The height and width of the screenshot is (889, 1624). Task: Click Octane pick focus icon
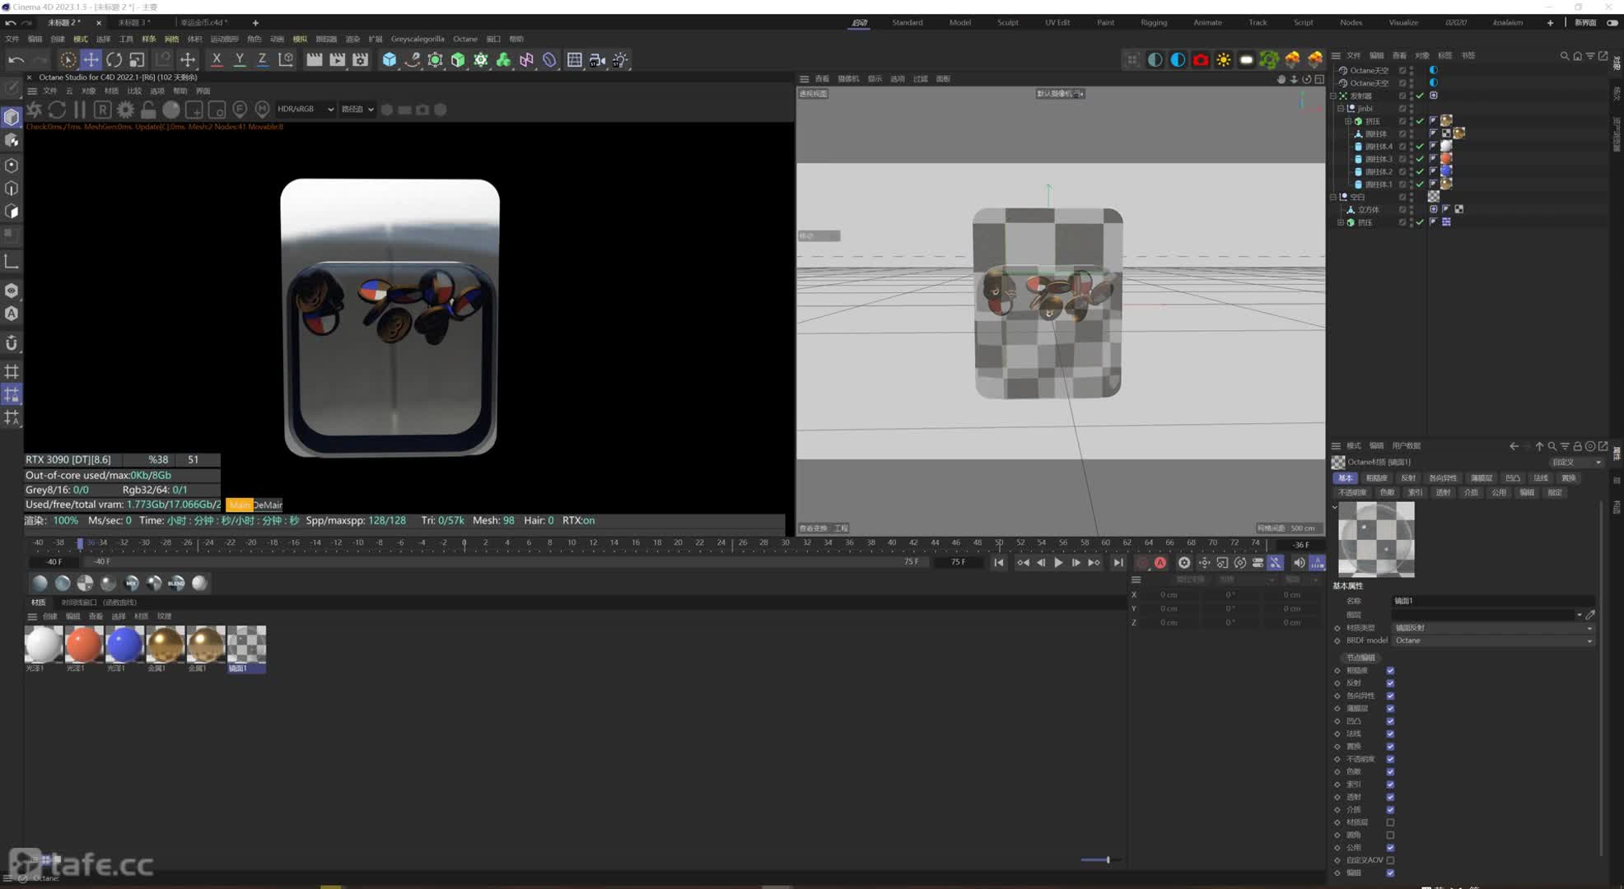tap(240, 109)
